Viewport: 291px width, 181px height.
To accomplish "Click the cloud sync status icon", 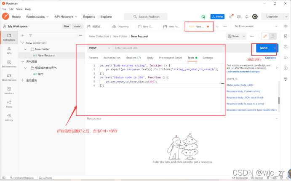I will [203, 17].
